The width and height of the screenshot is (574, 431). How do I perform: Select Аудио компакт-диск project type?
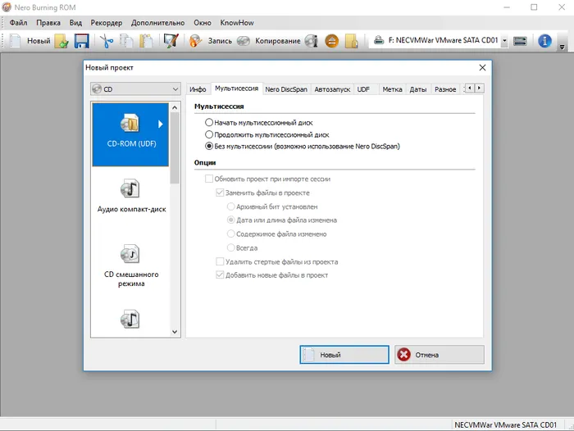(x=131, y=196)
